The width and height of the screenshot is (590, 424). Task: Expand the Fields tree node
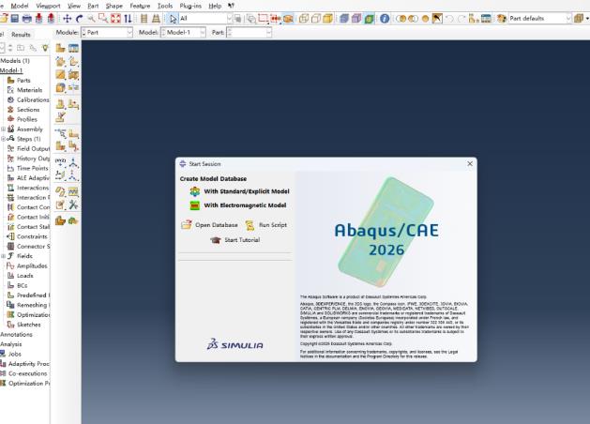tap(4, 256)
